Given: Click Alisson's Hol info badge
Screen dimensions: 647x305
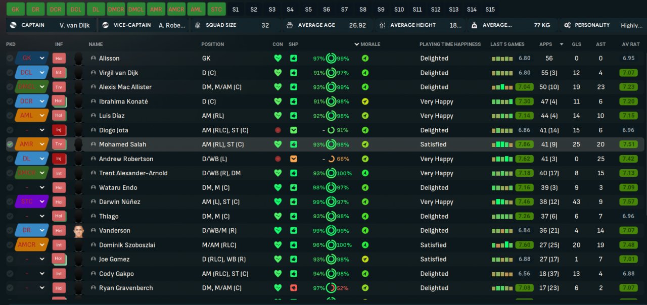Looking at the screenshot, I should coord(59,58).
